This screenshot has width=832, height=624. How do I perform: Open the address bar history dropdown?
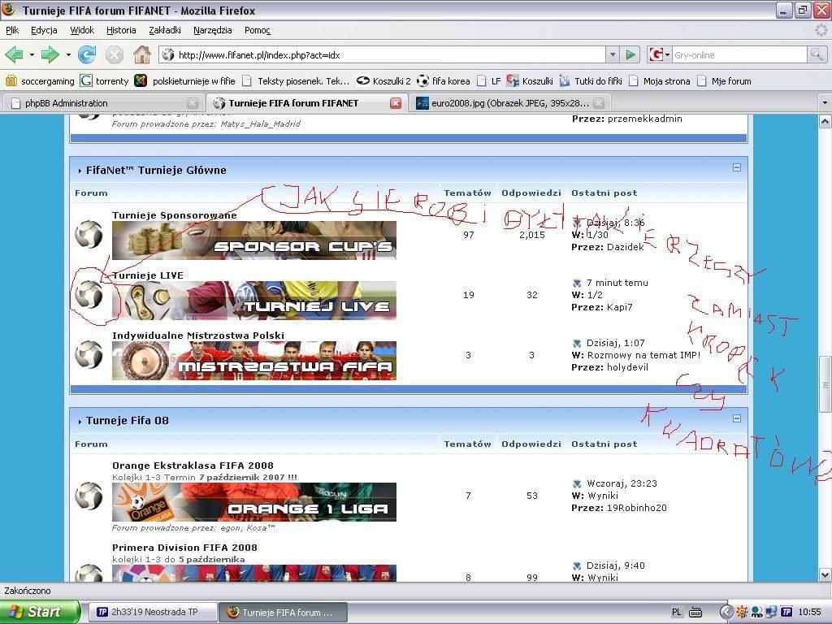pyautogui.click(x=613, y=54)
